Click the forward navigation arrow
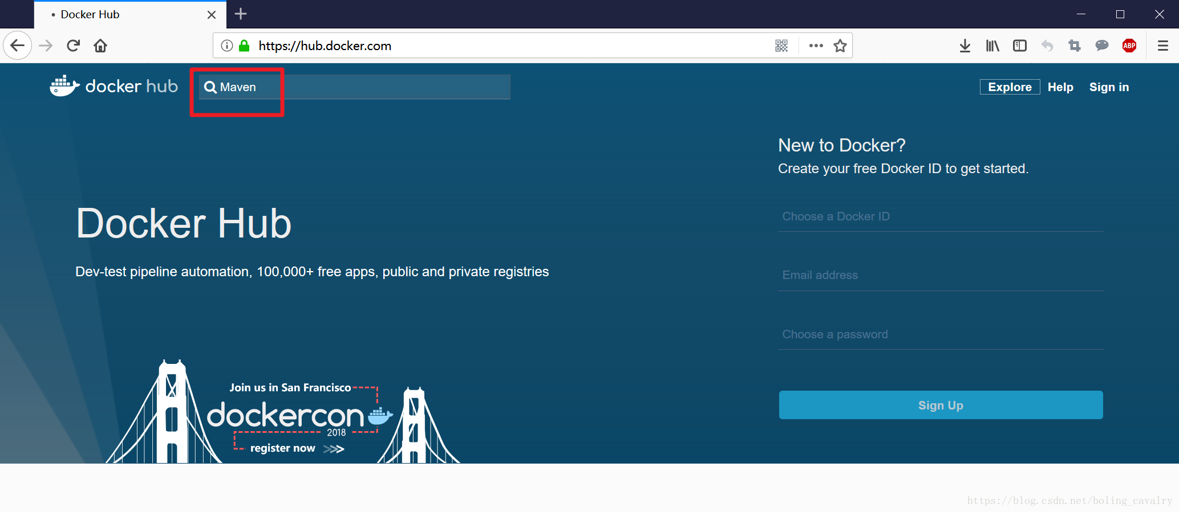 point(46,46)
